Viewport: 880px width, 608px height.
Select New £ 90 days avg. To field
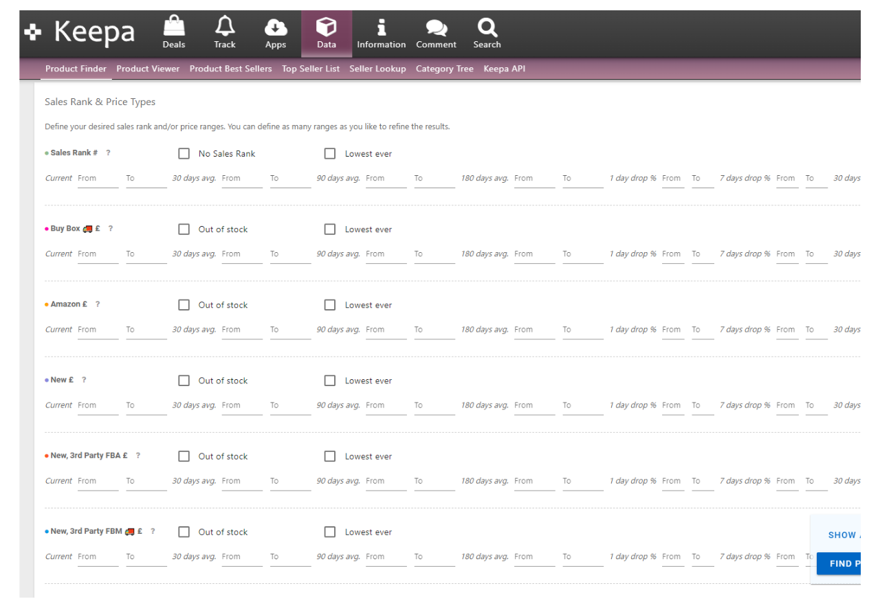pos(434,405)
